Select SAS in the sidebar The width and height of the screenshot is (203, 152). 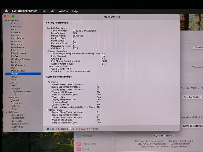pyautogui.click(x=13, y=80)
